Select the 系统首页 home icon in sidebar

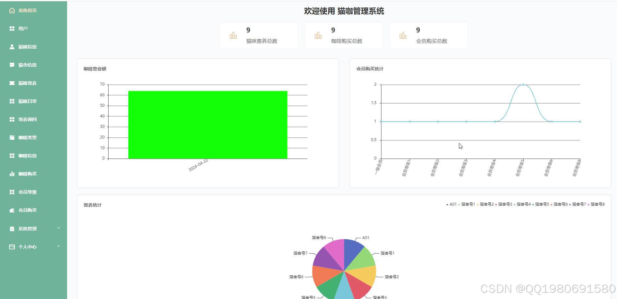(x=12, y=10)
